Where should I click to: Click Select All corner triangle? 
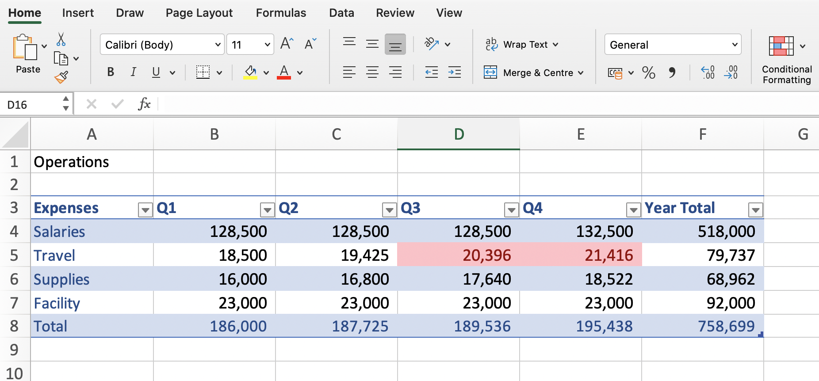click(15, 134)
